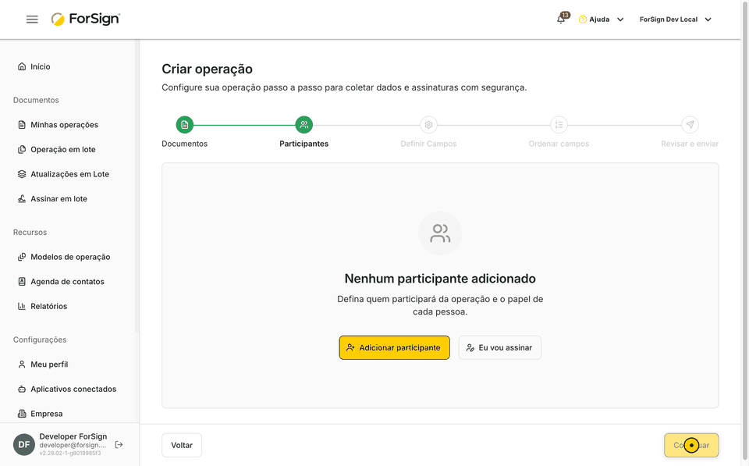This screenshot has height=466, width=749.
Task: Click the Agenda de contatos icon
Action: click(x=22, y=282)
